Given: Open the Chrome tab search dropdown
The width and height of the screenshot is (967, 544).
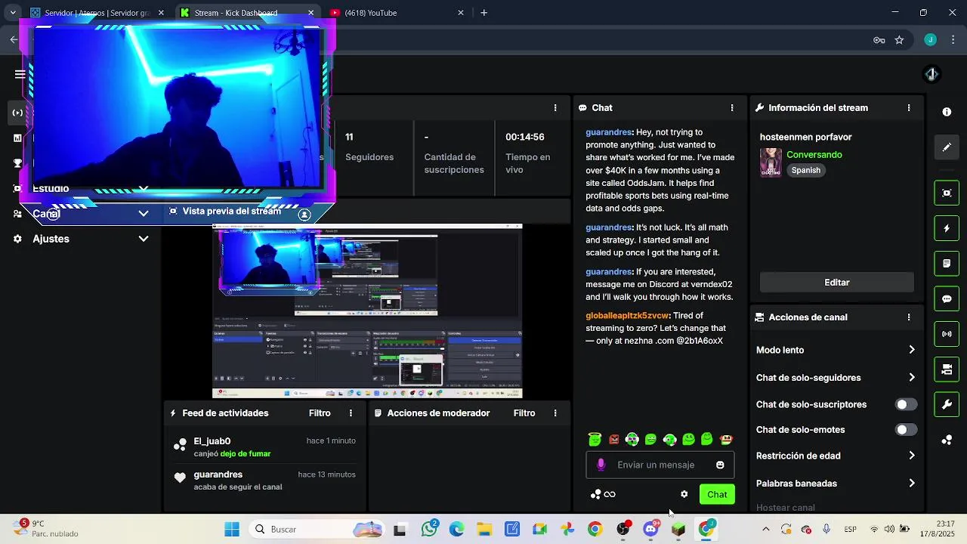Looking at the screenshot, I should 13,13.
